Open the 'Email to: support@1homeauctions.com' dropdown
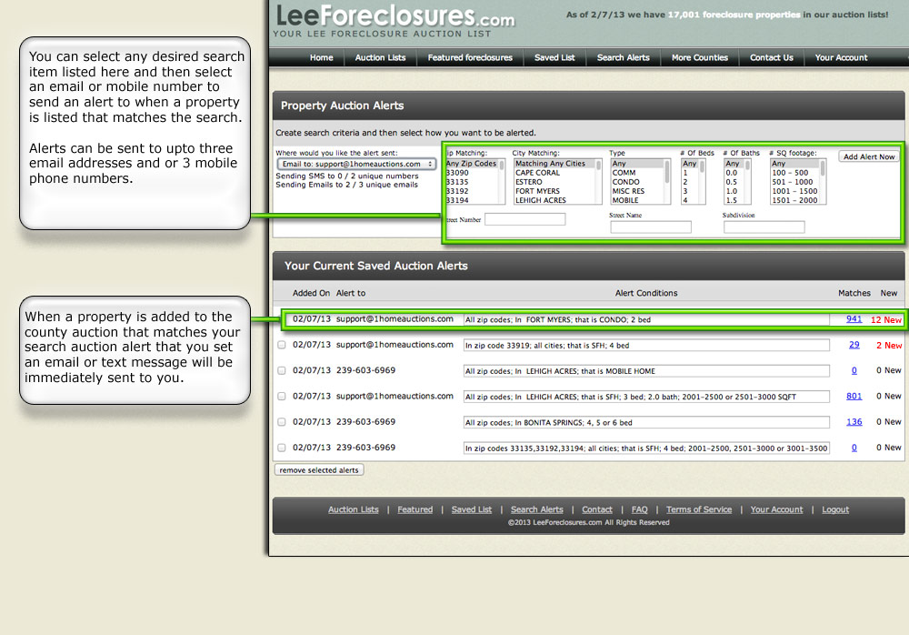Screen dimensions: 909x635 356,165
